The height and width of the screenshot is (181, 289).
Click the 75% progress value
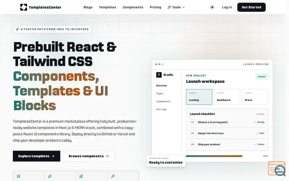tap(266, 156)
